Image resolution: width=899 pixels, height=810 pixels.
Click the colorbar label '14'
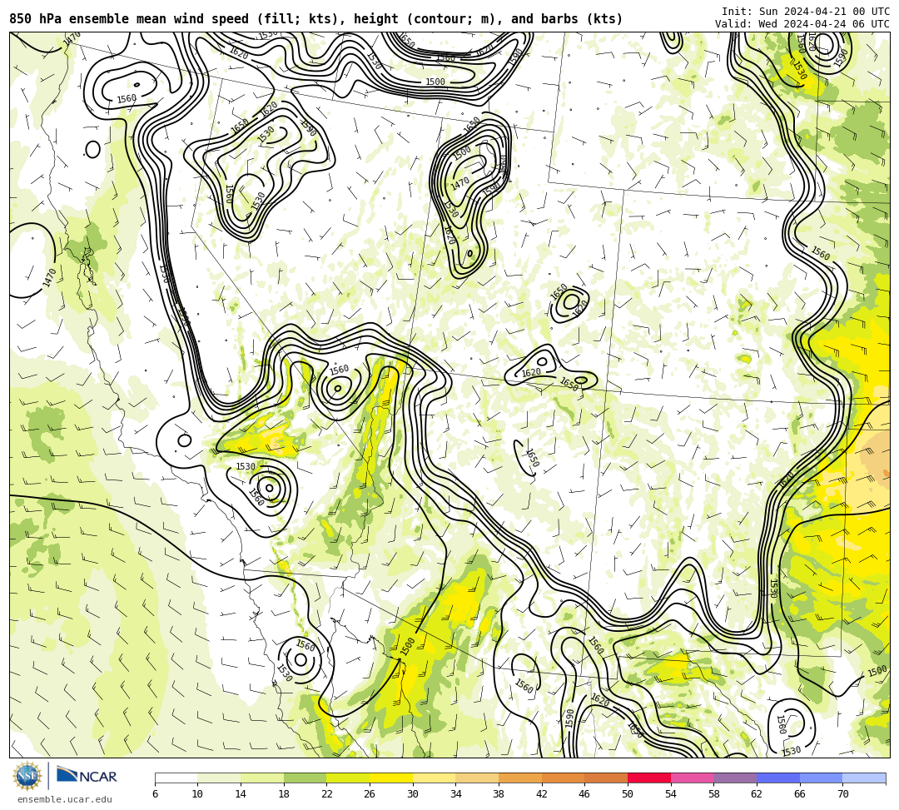pos(241,794)
